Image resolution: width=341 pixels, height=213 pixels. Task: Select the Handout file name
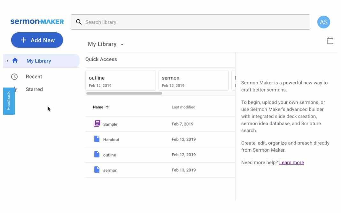[x=111, y=140]
